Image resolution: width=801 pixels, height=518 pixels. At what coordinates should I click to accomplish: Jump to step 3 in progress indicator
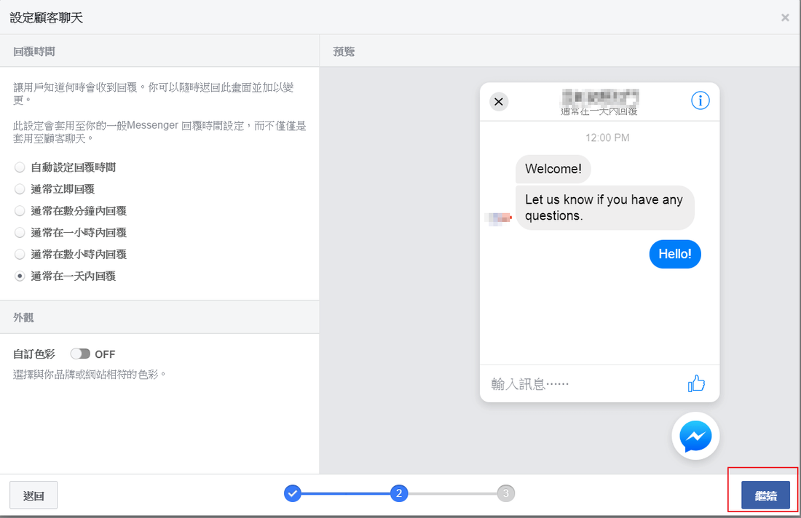(x=506, y=493)
